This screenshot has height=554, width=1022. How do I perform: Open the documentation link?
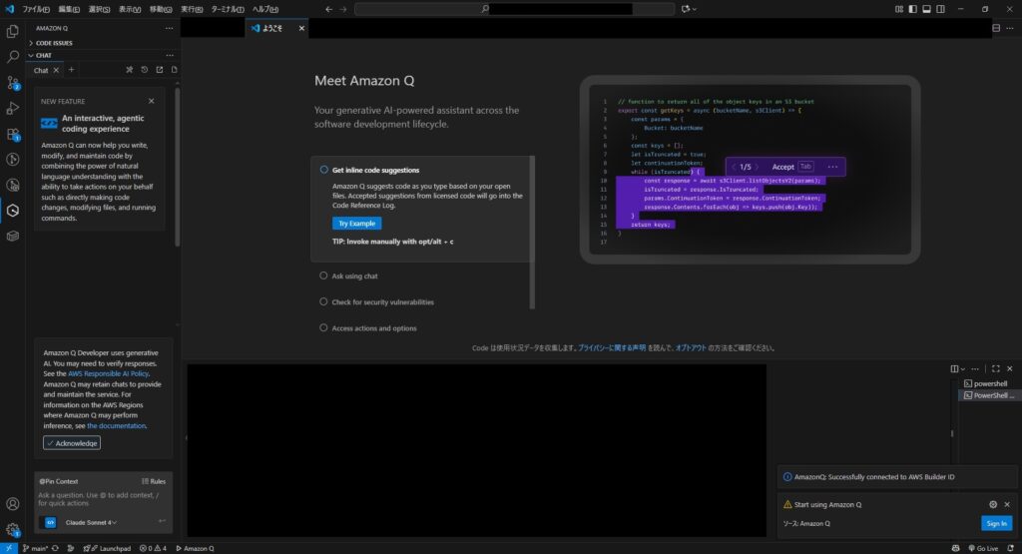click(116, 425)
